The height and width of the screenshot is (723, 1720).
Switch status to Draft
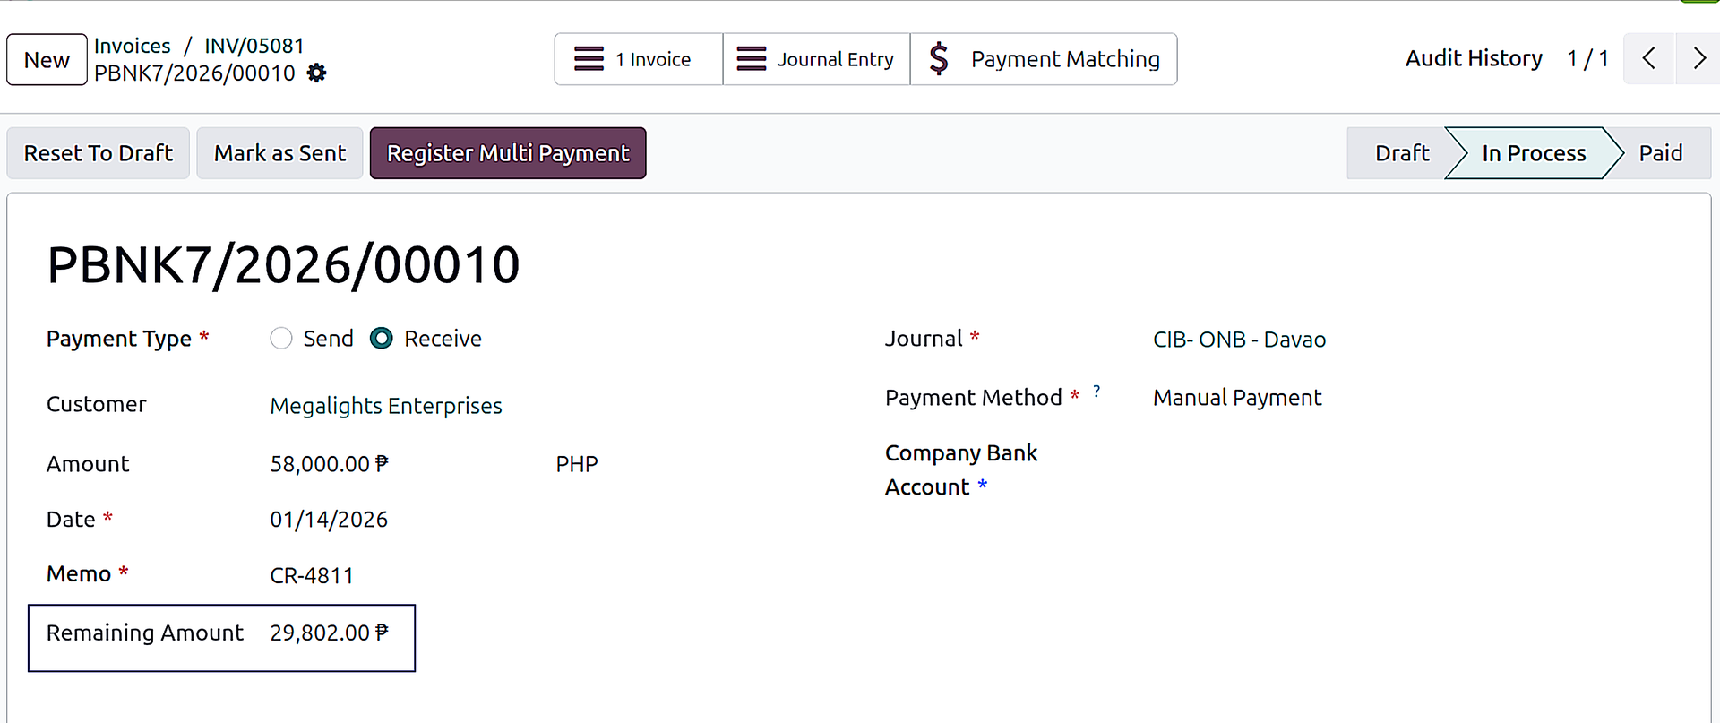[1401, 153]
